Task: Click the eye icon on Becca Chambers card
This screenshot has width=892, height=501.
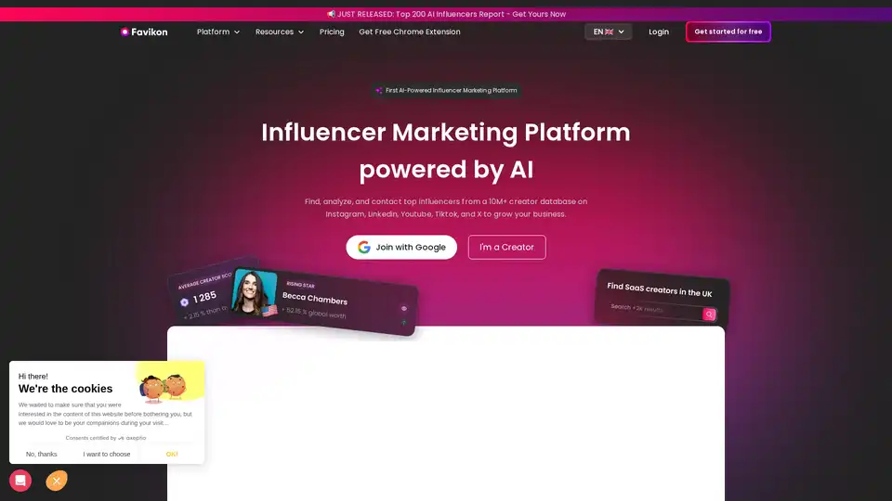Action: [x=404, y=308]
